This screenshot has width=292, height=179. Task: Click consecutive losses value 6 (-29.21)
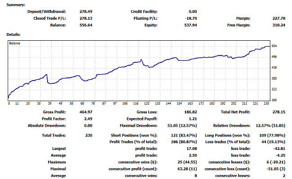click(x=276, y=162)
